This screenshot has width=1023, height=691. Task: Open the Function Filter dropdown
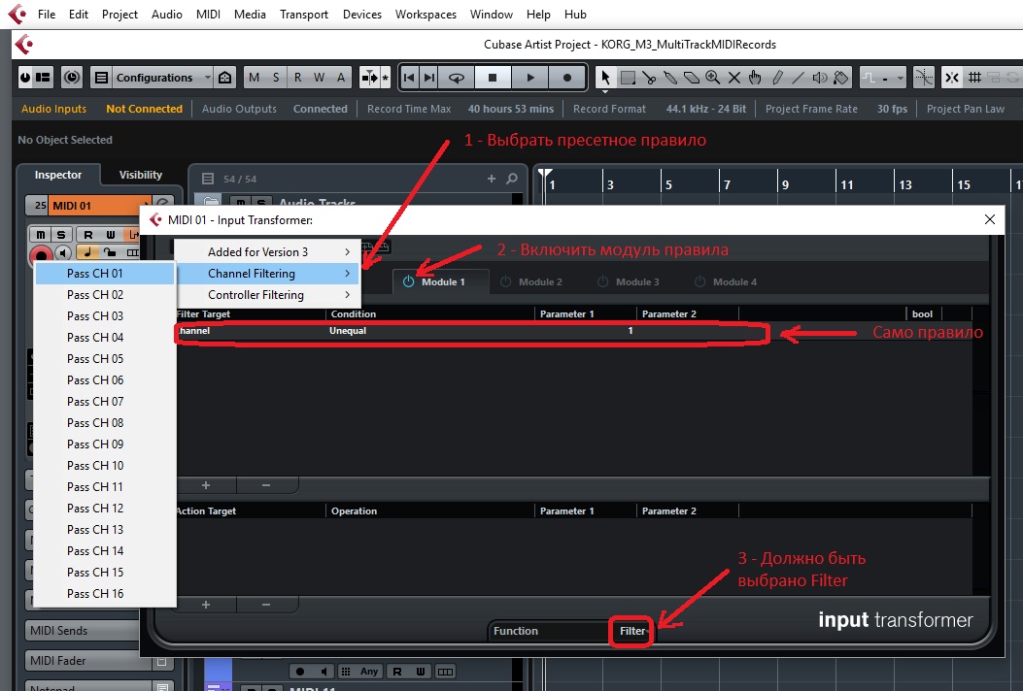pyautogui.click(x=631, y=631)
